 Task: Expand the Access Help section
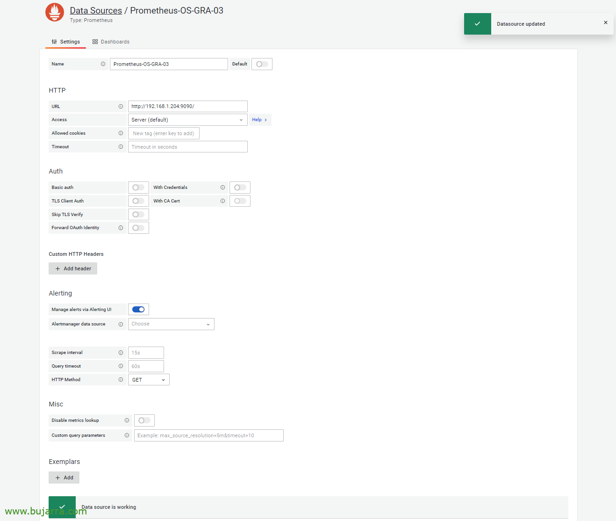(260, 120)
